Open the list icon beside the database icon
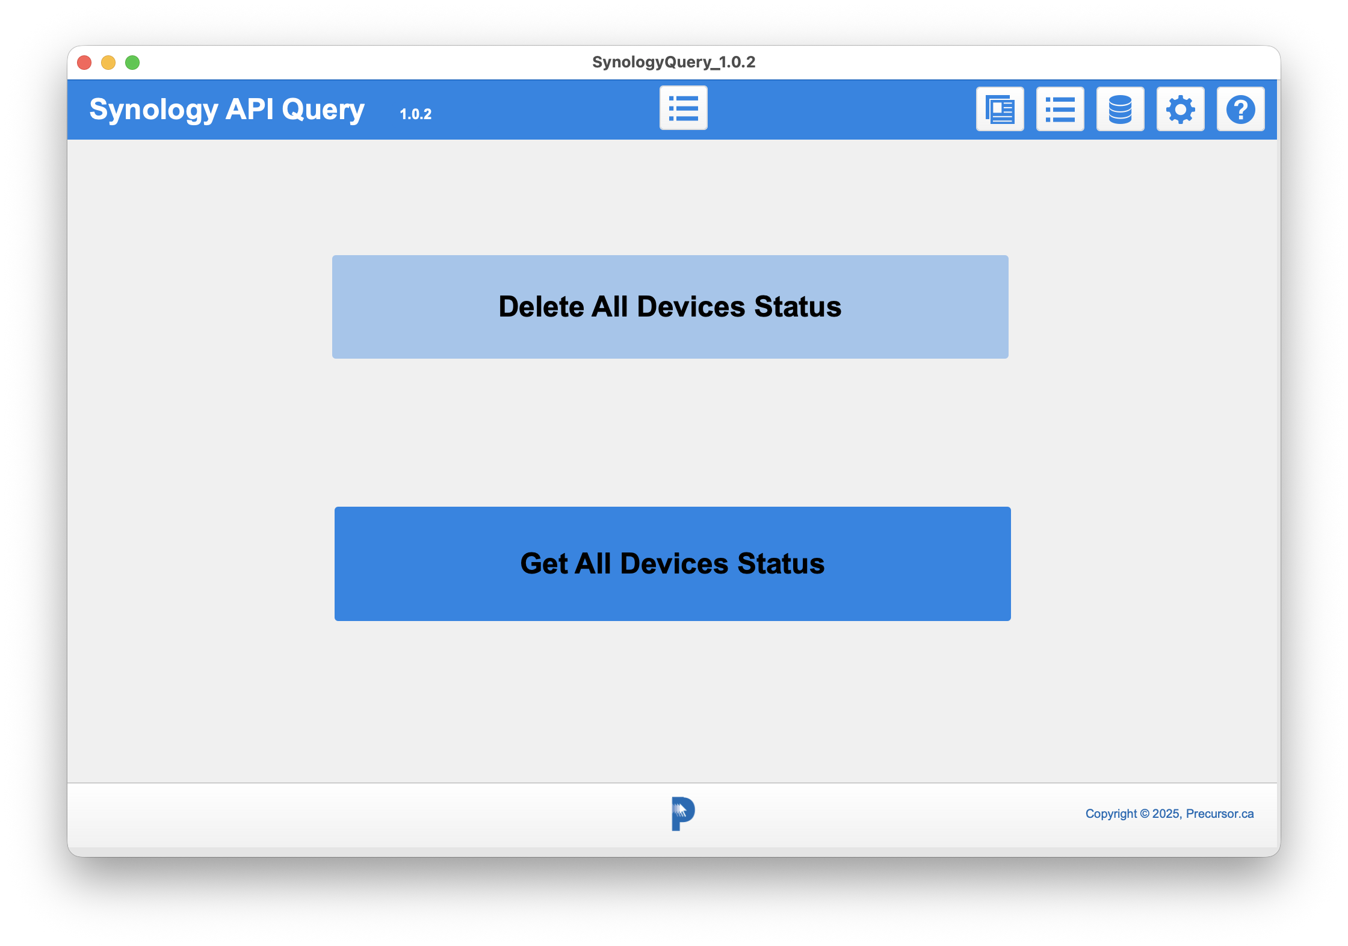The image size is (1348, 946). [1060, 109]
